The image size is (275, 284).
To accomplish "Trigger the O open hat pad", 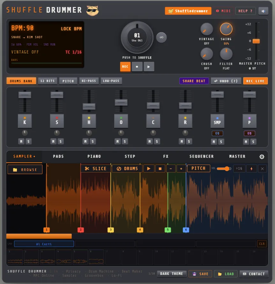I will tap(121, 121).
